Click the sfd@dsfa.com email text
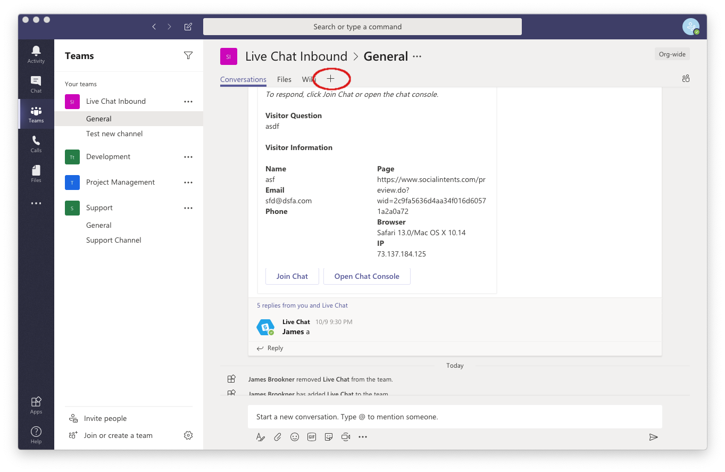Image resolution: width=725 pixels, height=472 pixels. 288,201
